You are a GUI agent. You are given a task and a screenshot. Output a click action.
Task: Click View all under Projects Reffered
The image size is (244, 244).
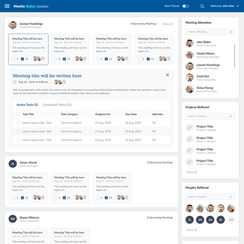pyautogui.click(x=191, y=172)
